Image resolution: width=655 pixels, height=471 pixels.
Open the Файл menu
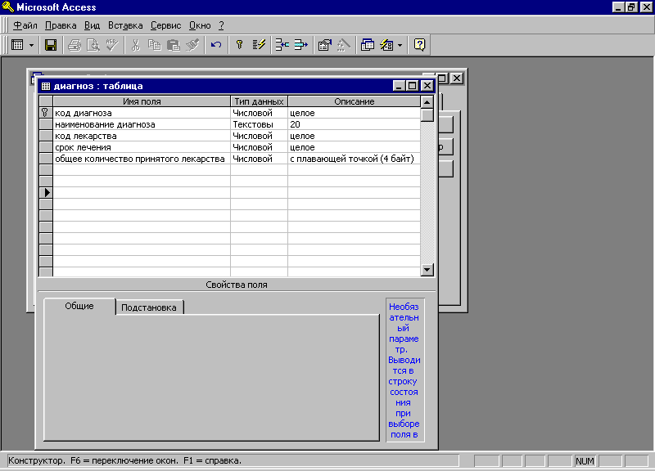coord(25,25)
